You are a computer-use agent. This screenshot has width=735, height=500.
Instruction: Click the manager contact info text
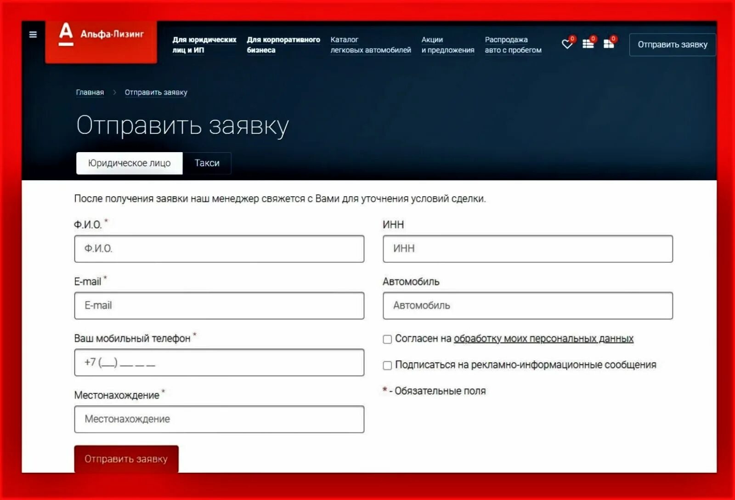point(280,199)
